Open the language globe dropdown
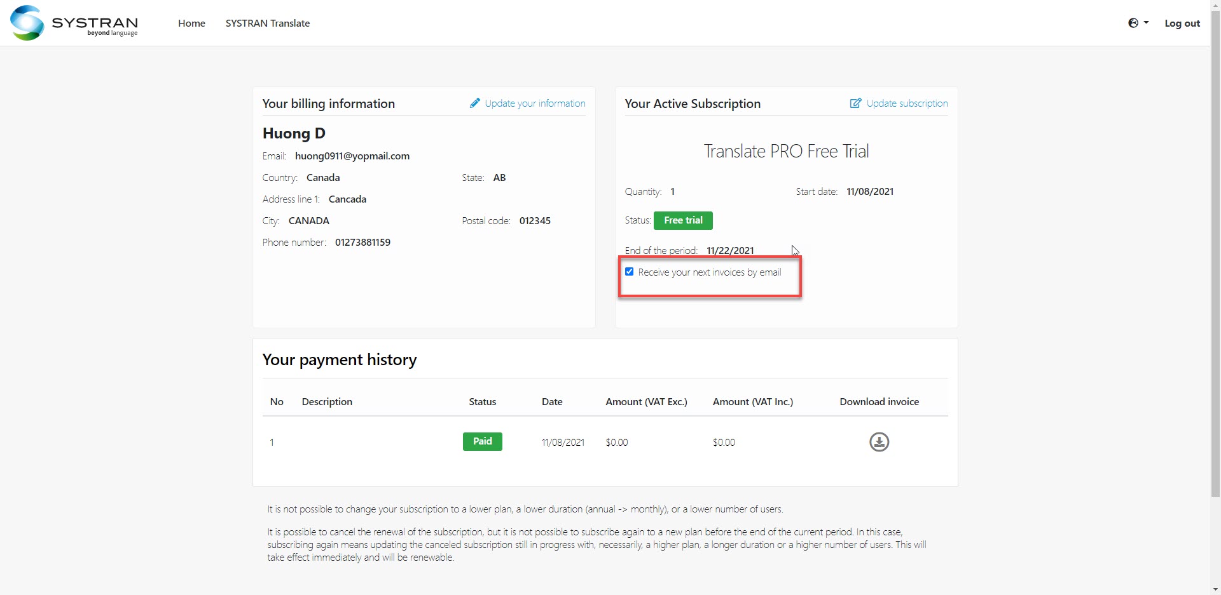 pyautogui.click(x=1138, y=23)
